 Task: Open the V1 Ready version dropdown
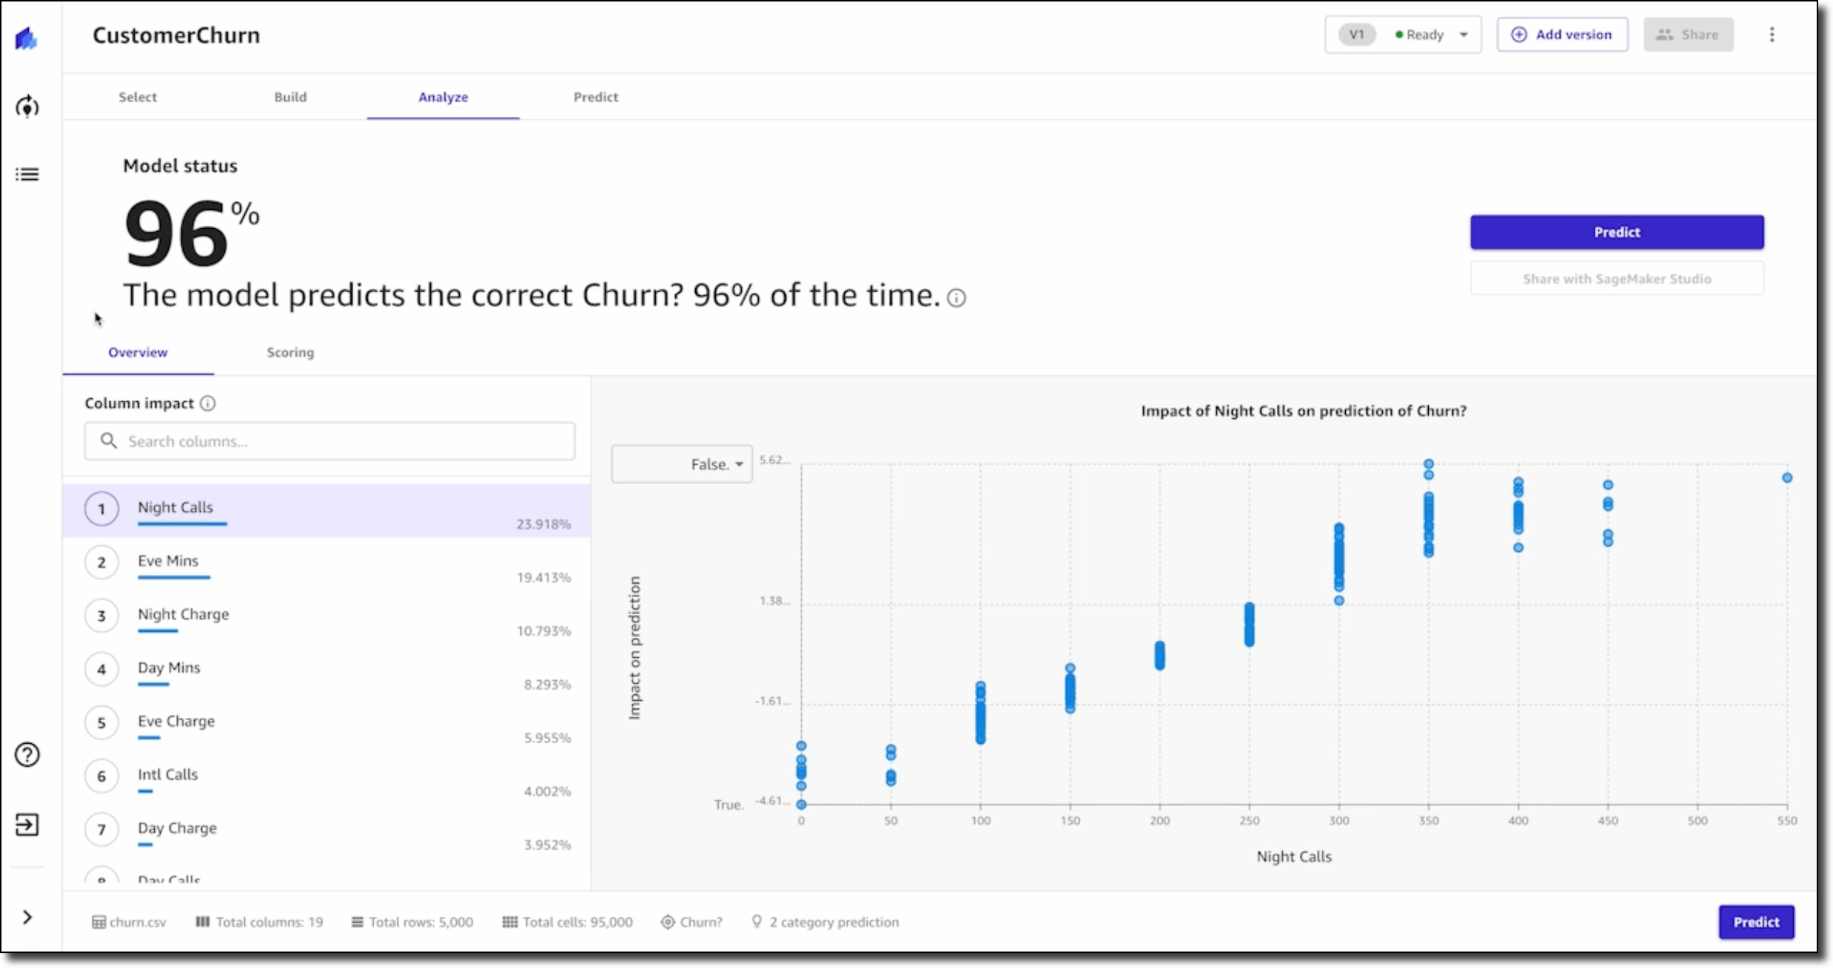point(1403,35)
